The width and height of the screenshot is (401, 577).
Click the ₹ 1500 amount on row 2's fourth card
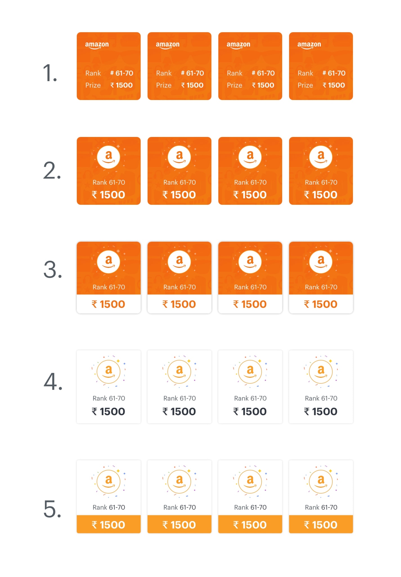[x=321, y=195]
